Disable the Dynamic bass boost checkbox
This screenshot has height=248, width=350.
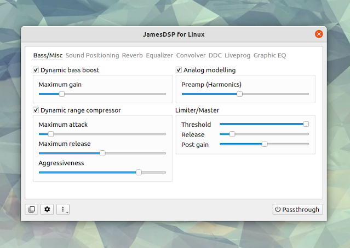click(x=36, y=70)
